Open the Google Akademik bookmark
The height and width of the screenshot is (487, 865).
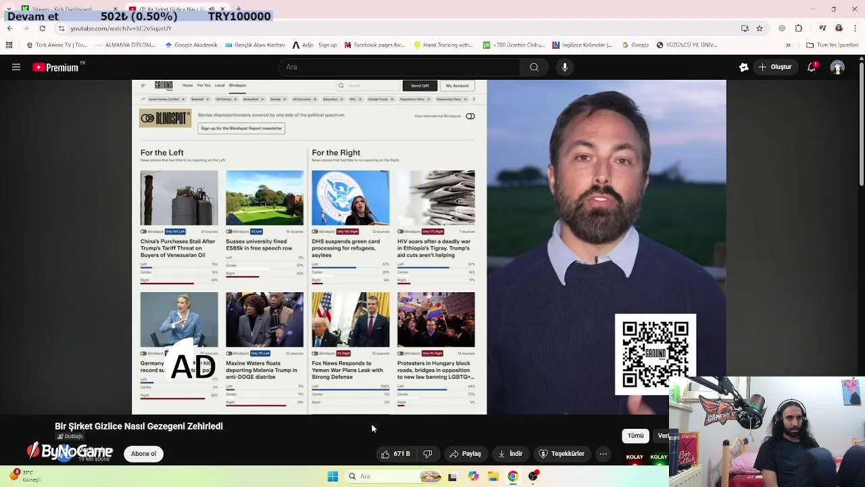point(191,45)
